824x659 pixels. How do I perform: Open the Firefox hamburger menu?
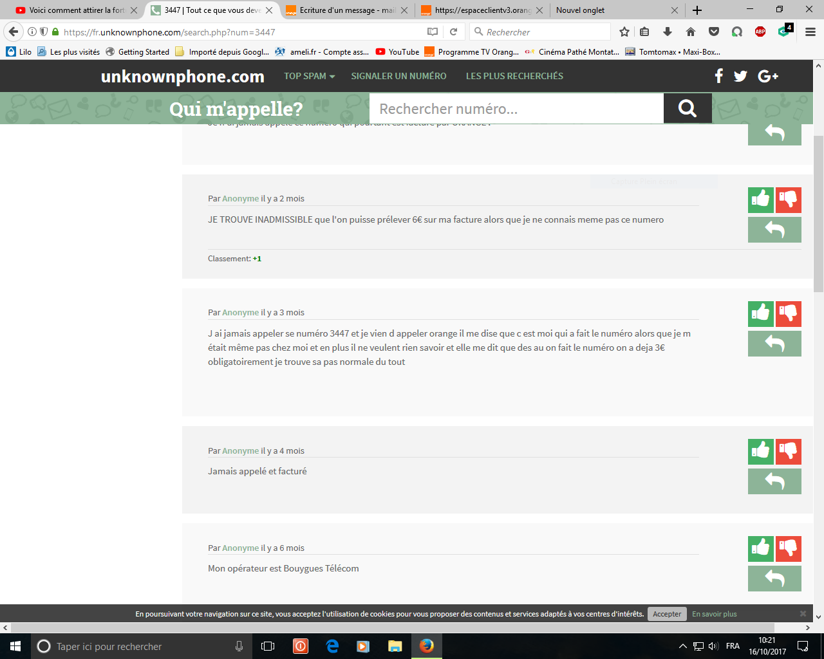coord(810,32)
